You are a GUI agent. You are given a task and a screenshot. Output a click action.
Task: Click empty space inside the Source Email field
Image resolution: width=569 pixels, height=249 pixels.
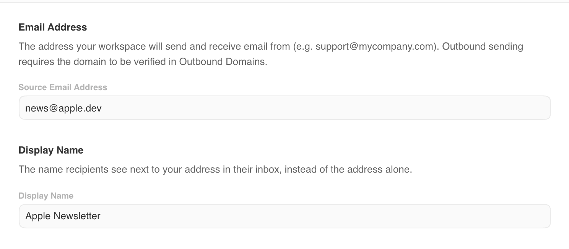pos(325,108)
